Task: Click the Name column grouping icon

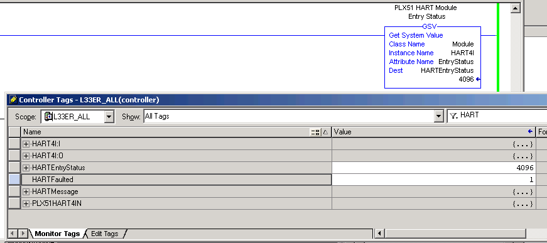Action: pos(315,132)
